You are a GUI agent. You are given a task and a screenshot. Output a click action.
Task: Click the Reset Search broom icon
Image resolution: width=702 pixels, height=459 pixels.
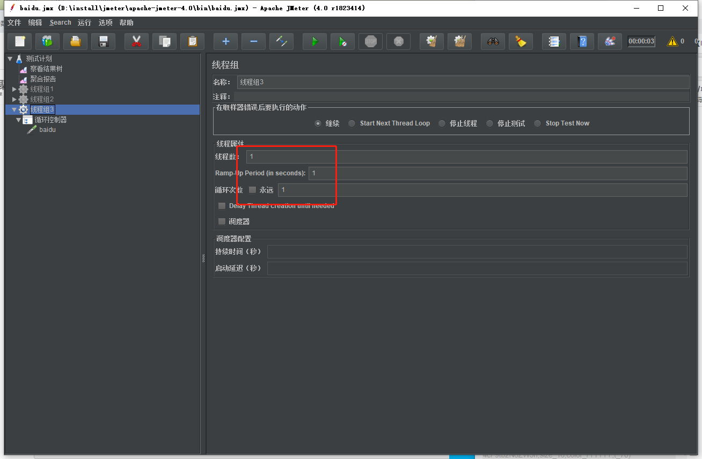[x=521, y=41]
